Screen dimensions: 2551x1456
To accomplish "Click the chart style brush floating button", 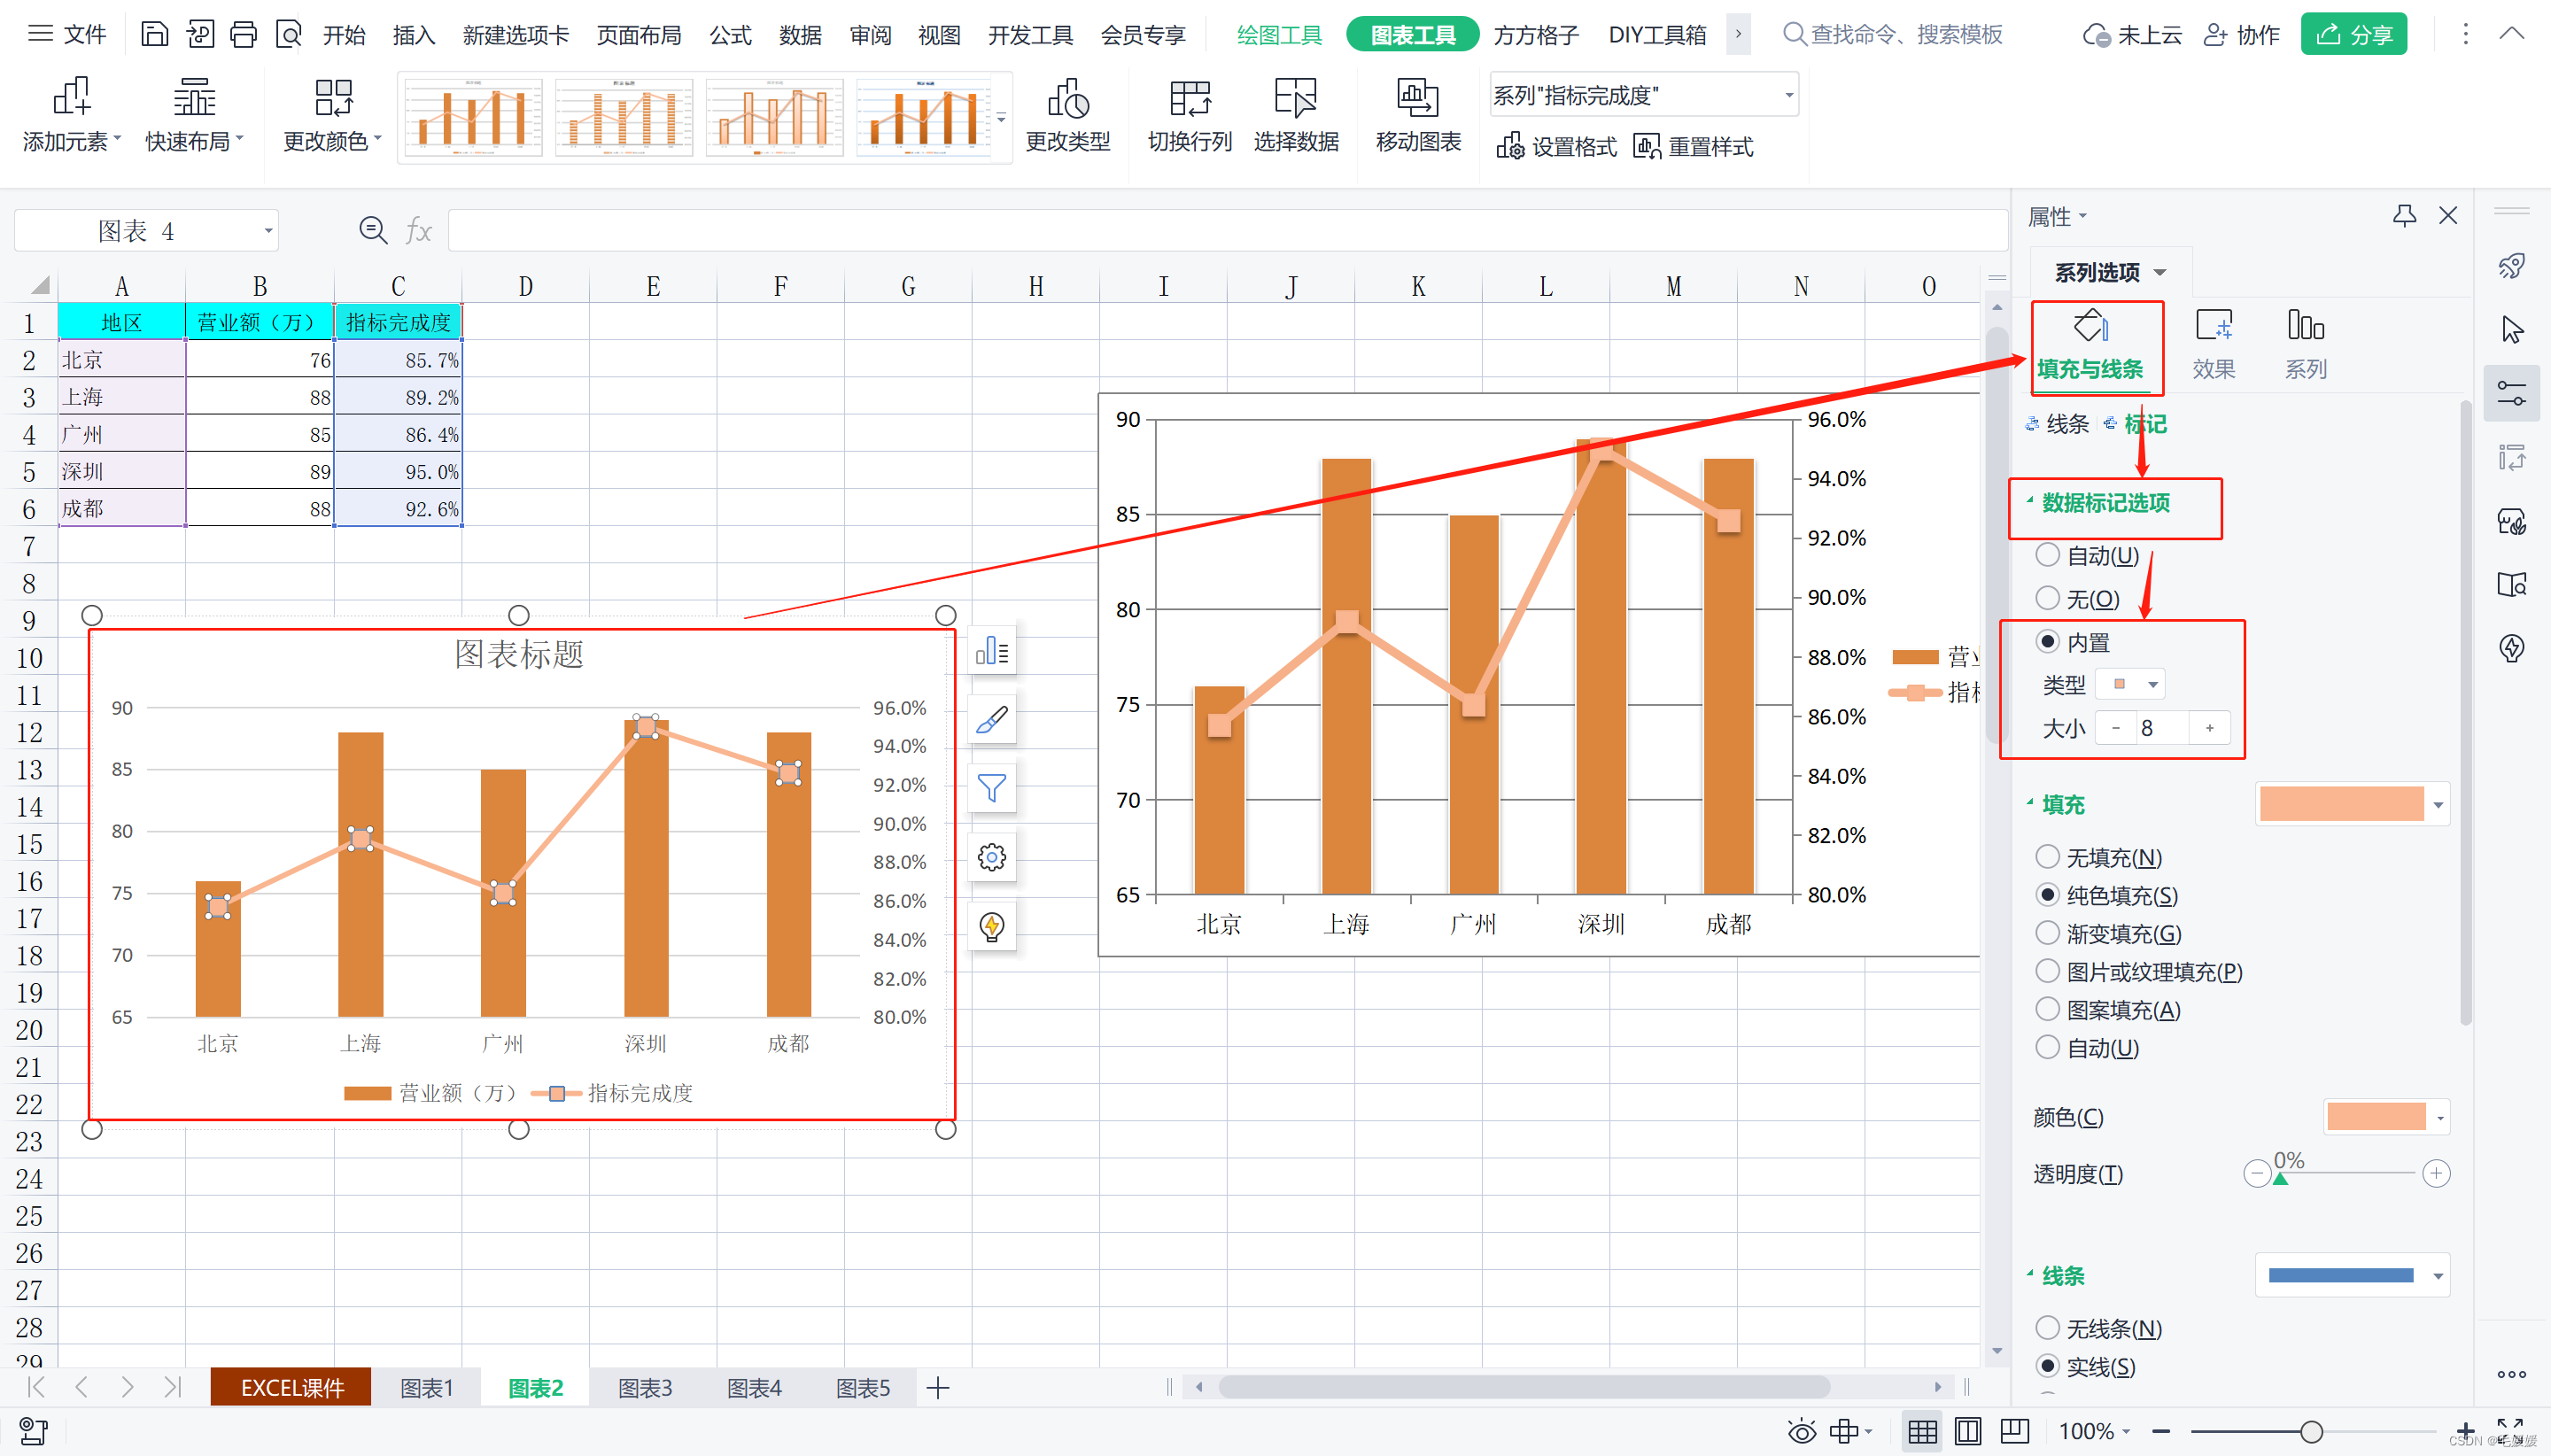I will click(x=992, y=720).
